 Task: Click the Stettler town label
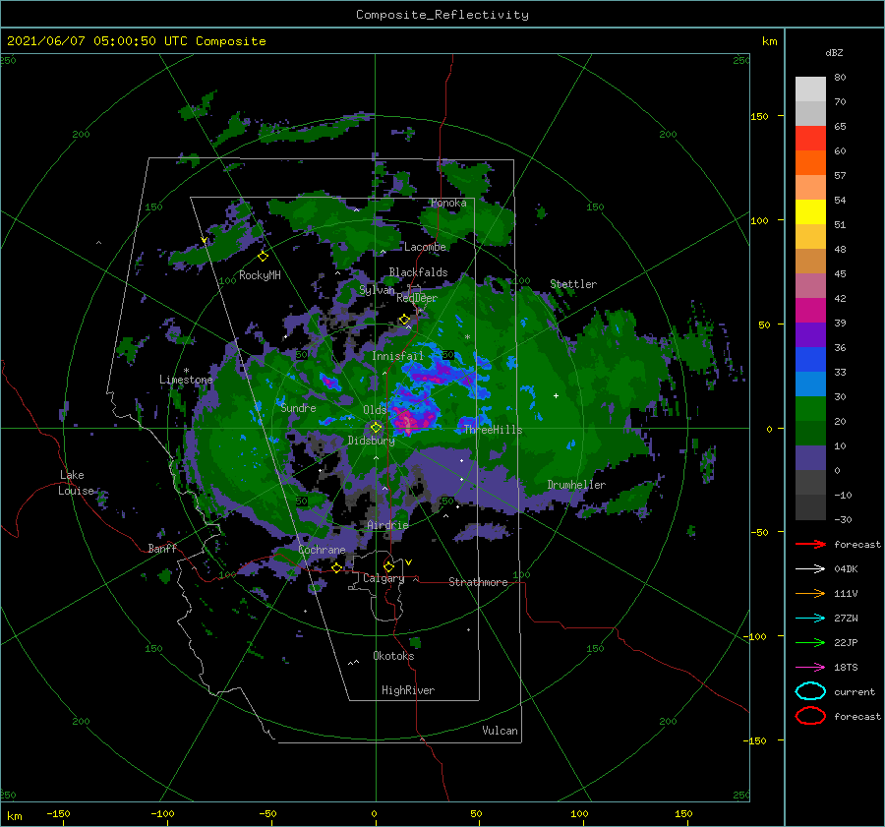[x=573, y=284]
